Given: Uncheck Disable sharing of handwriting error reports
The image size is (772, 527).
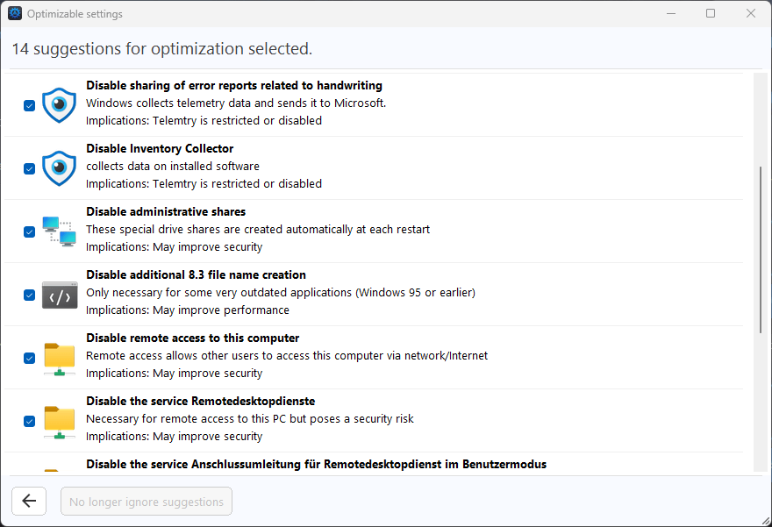Looking at the screenshot, I should (x=29, y=105).
